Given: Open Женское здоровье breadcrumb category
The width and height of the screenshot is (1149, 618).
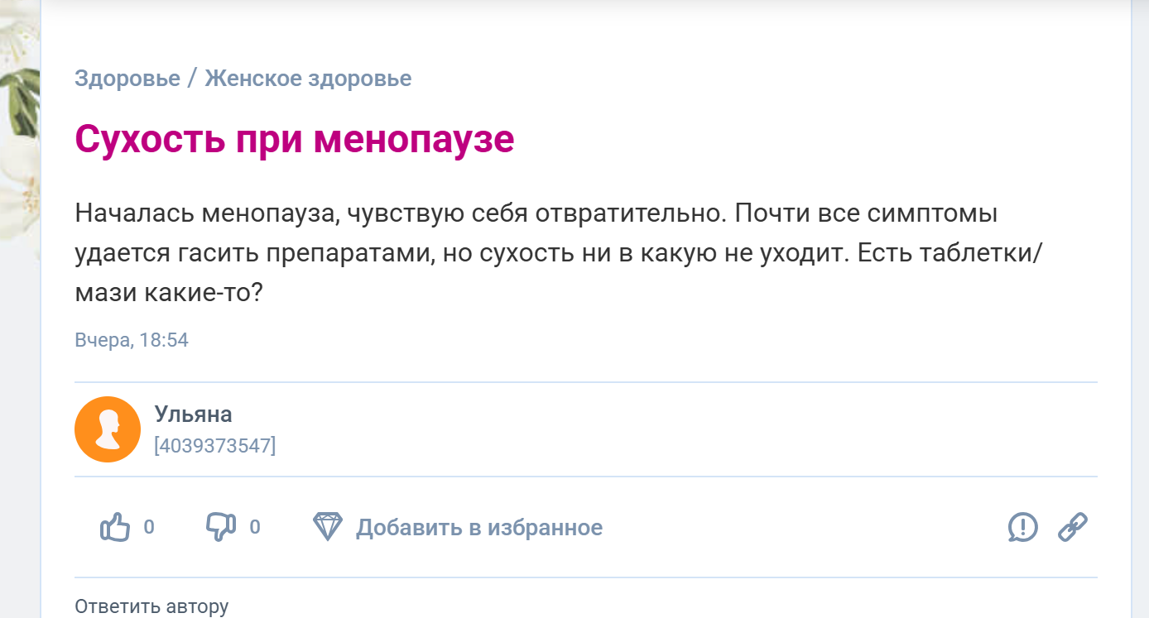Looking at the screenshot, I should (x=308, y=79).
